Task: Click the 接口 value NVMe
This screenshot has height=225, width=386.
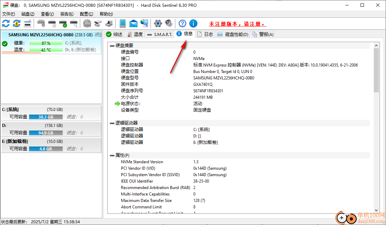Action: point(199,58)
